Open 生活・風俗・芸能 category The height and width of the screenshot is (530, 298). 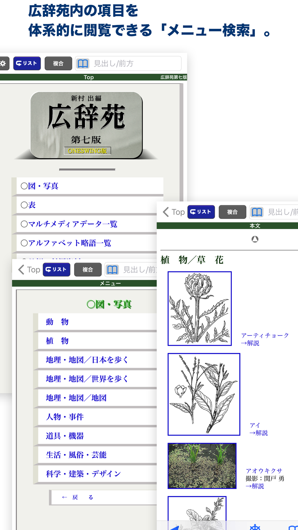97,455
